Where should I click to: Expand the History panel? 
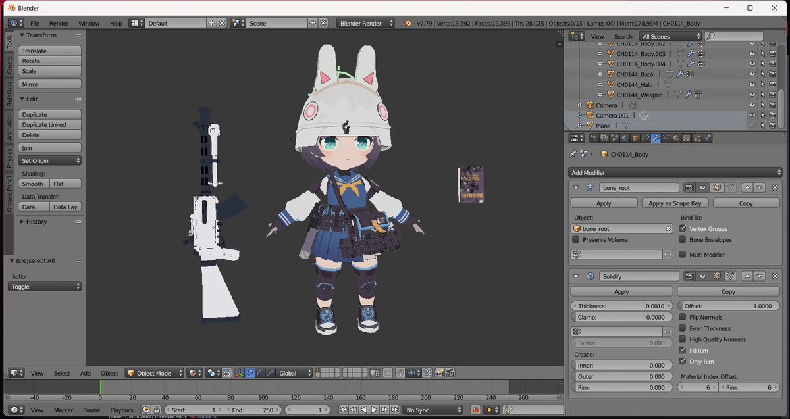pyautogui.click(x=22, y=222)
